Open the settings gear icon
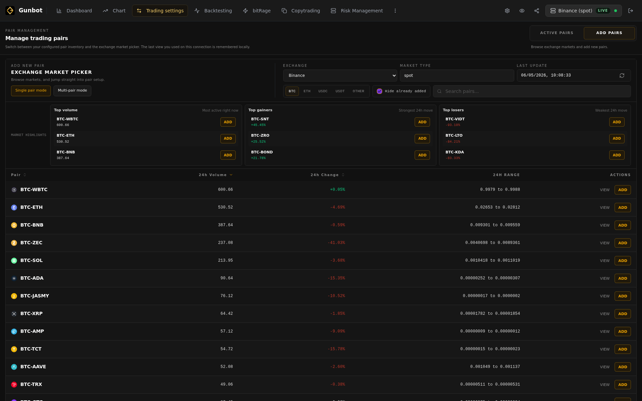 click(x=507, y=11)
